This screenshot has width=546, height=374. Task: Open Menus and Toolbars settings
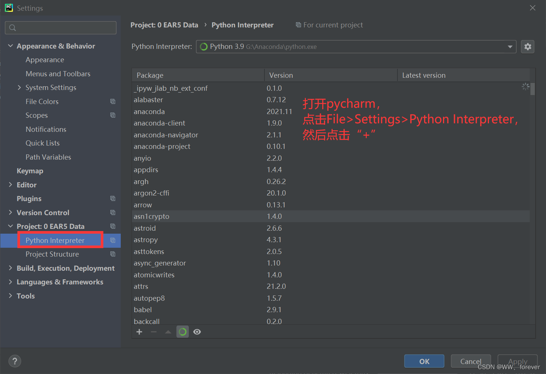(x=58, y=74)
